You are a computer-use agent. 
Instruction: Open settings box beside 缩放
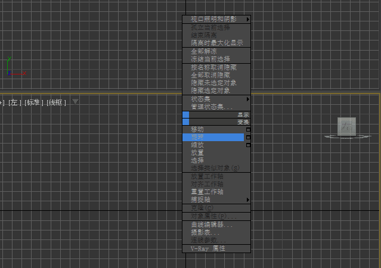point(248,145)
